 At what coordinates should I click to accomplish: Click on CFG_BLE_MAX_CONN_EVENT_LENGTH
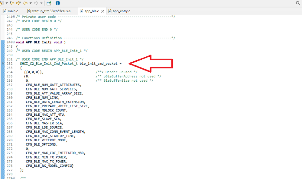pos(55,132)
